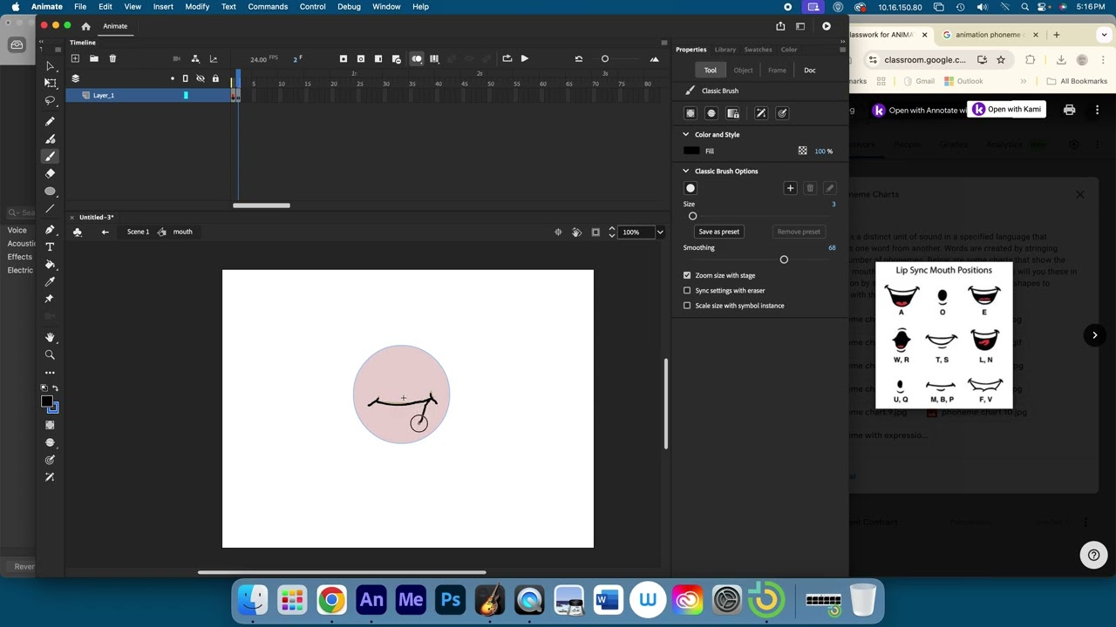Open the Commands menu

click(x=268, y=6)
